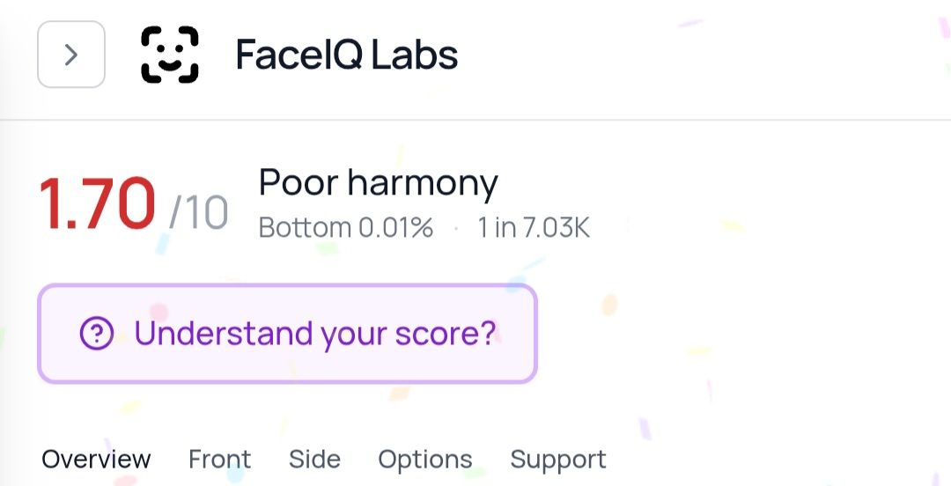The width and height of the screenshot is (951, 486).
Task: Click the FaceIQ Labs title text
Action: pos(347,55)
